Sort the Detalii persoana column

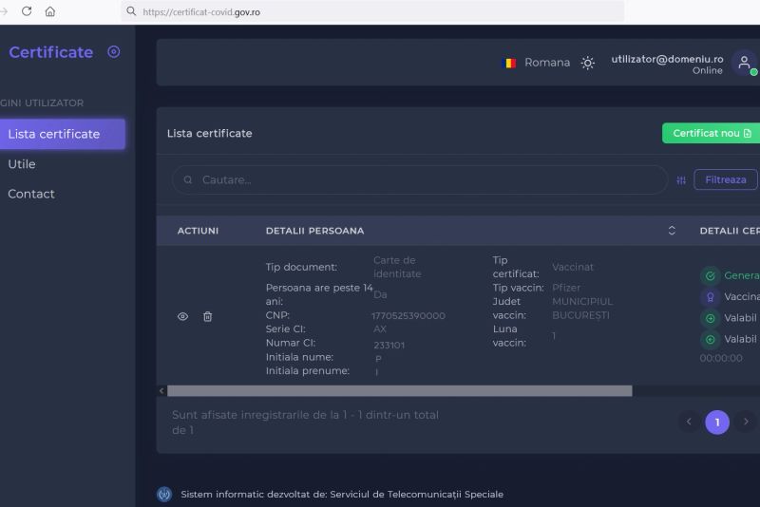click(672, 231)
